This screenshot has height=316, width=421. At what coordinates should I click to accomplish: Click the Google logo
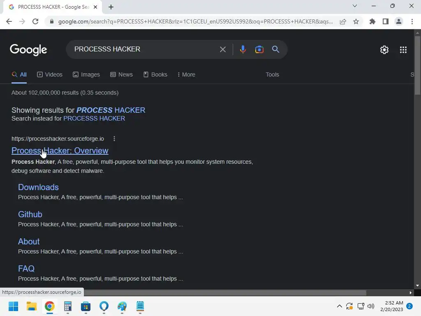click(28, 50)
